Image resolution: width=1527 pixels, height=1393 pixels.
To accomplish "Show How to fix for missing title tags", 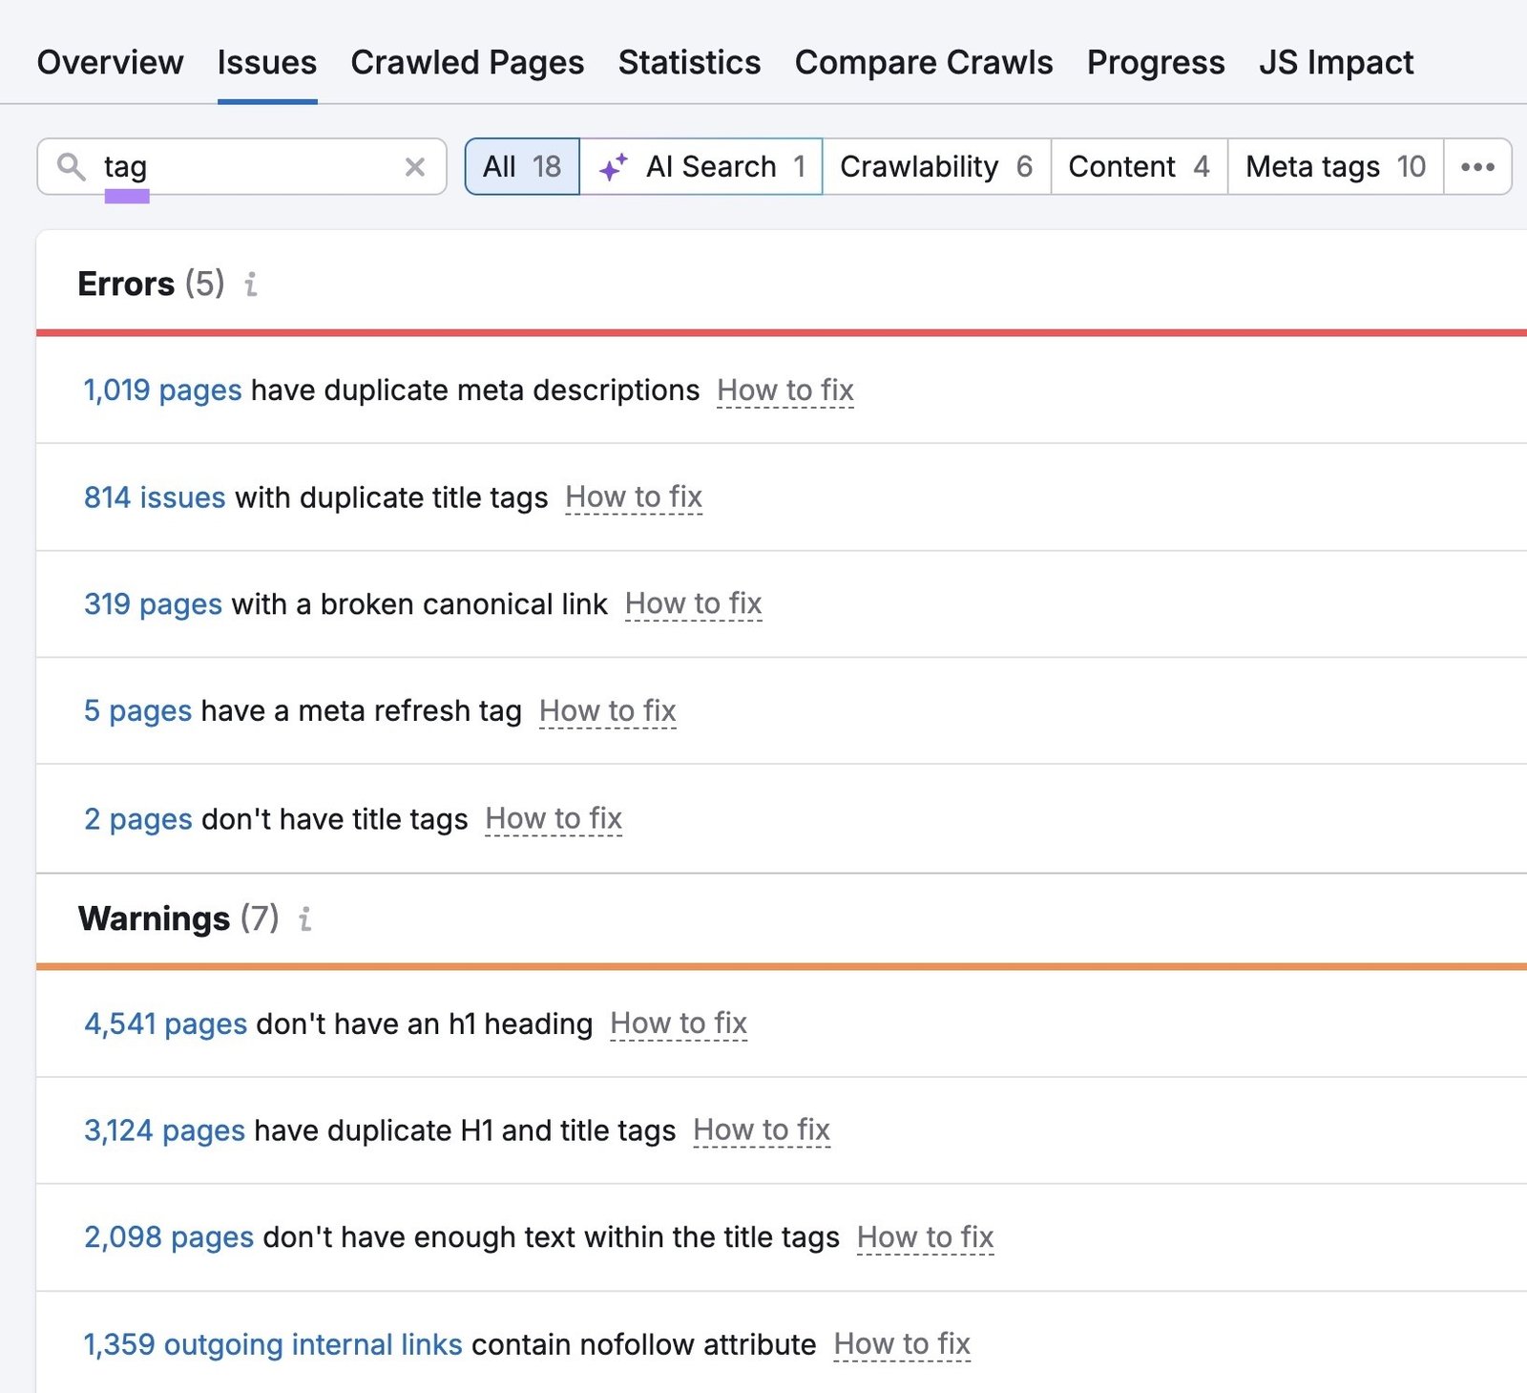I will tap(554, 819).
